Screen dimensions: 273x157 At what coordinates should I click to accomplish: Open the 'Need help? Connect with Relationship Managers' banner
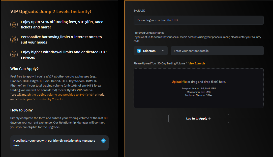59,143
